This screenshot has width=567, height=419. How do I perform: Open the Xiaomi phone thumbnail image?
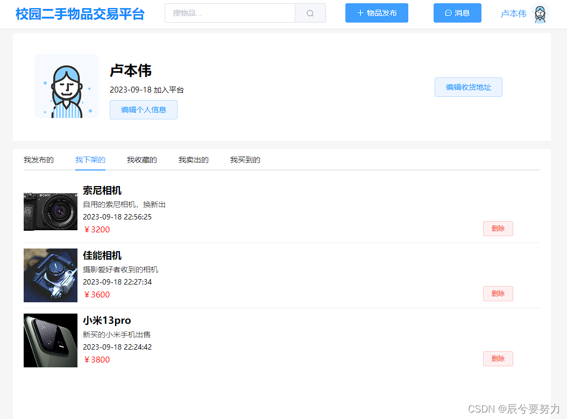[51, 340]
